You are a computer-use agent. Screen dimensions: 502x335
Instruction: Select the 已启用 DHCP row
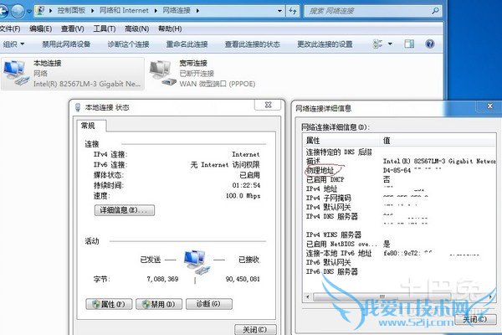pyautogui.click(x=399, y=179)
